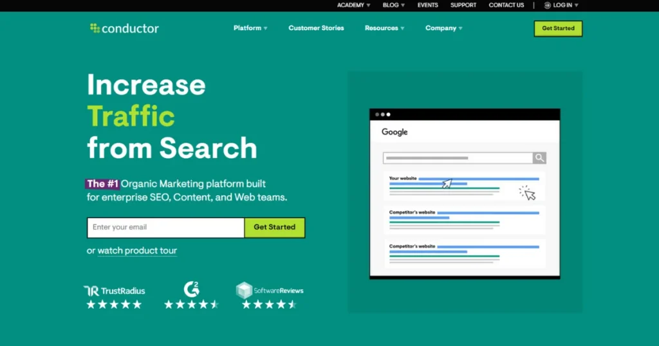Click the SoftwareReviews star rating row
The image size is (659, 346).
click(270, 304)
